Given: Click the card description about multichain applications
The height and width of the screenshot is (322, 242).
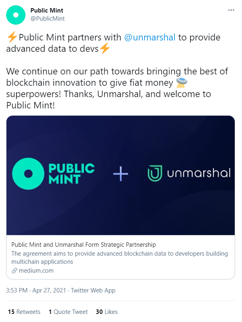Looking at the screenshot, I should (x=119, y=258).
